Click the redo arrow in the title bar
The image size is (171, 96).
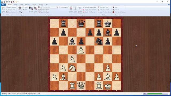tap(9, 2)
